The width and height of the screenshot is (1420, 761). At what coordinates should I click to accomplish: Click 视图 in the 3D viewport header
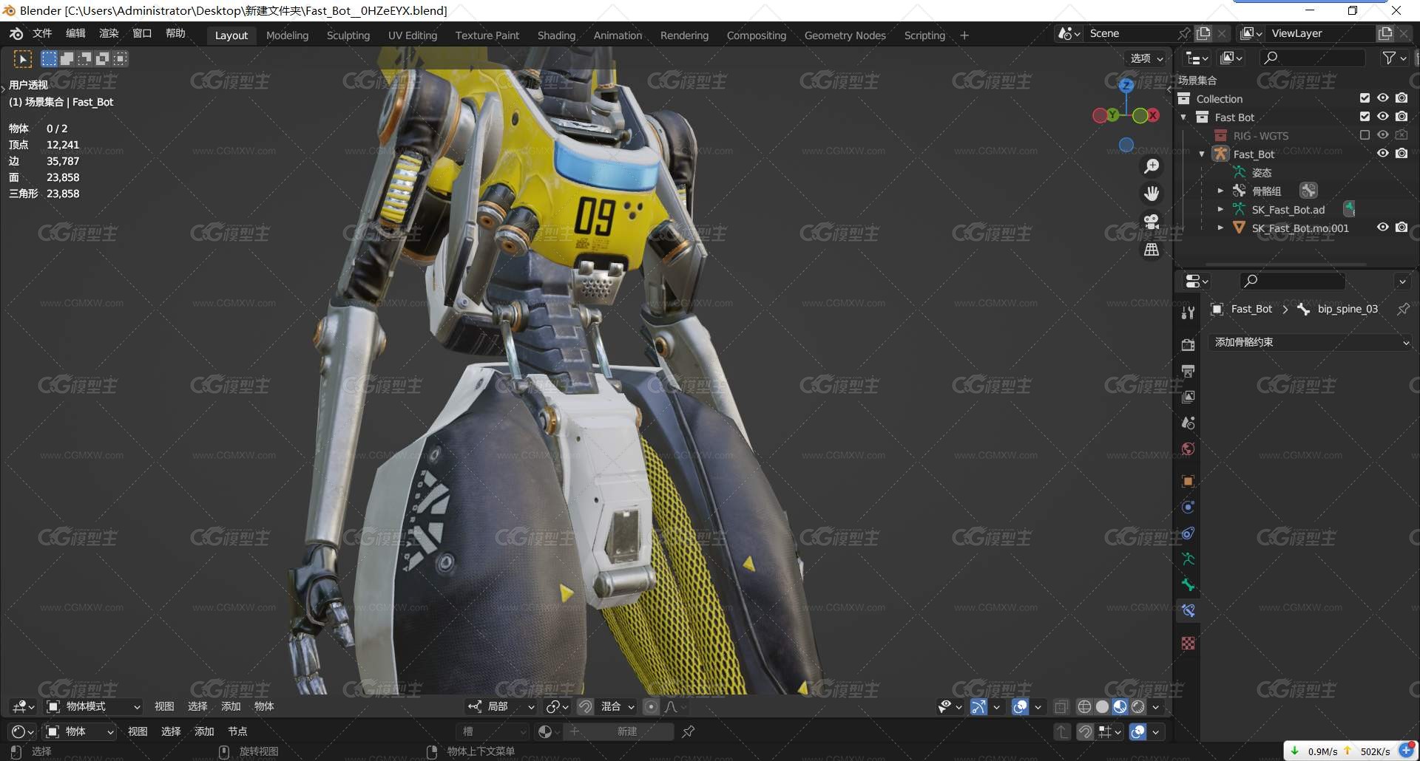(x=164, y=707)
